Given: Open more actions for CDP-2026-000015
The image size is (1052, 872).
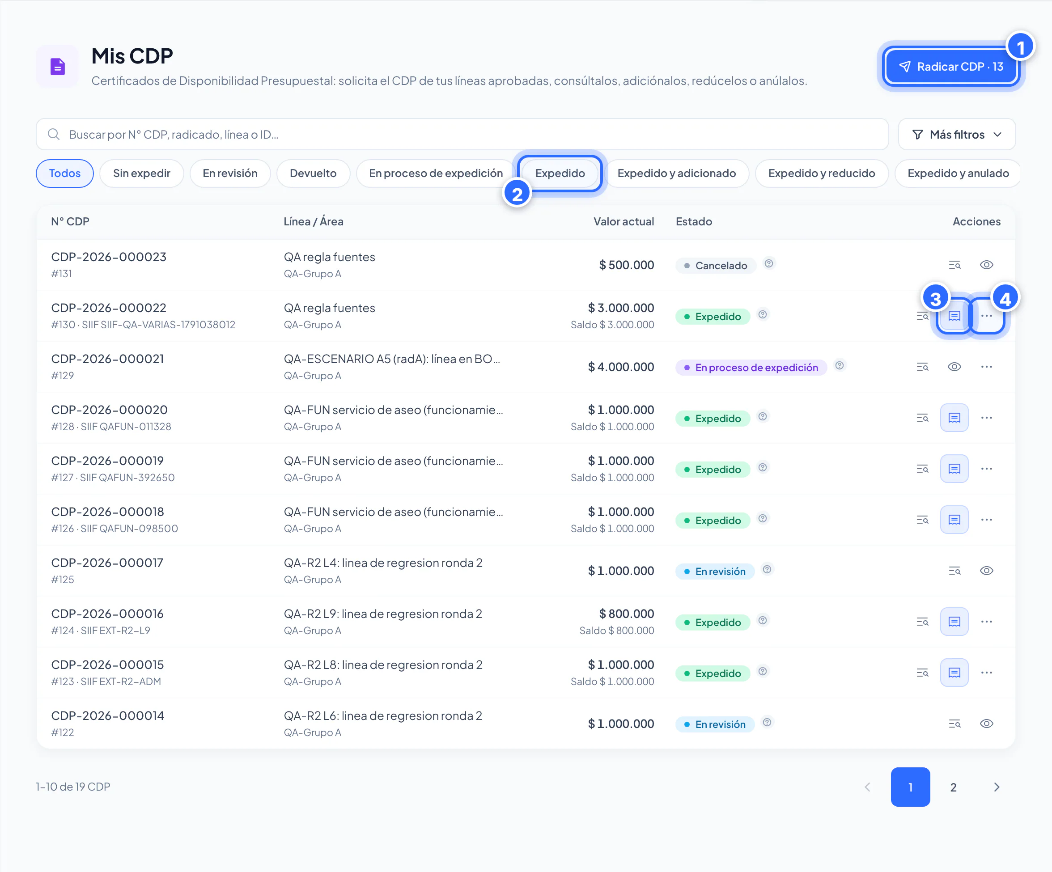Looking at the screenshot, I should pos(986,673).
